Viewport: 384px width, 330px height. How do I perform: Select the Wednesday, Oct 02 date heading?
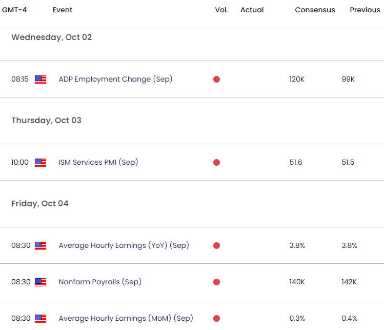tap(52, 37)
